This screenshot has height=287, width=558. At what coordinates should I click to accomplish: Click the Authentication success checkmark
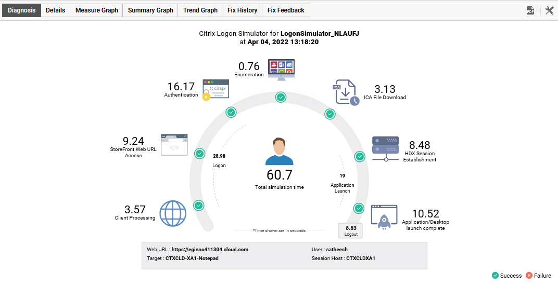pyautogui.click(x=231, y=113)
